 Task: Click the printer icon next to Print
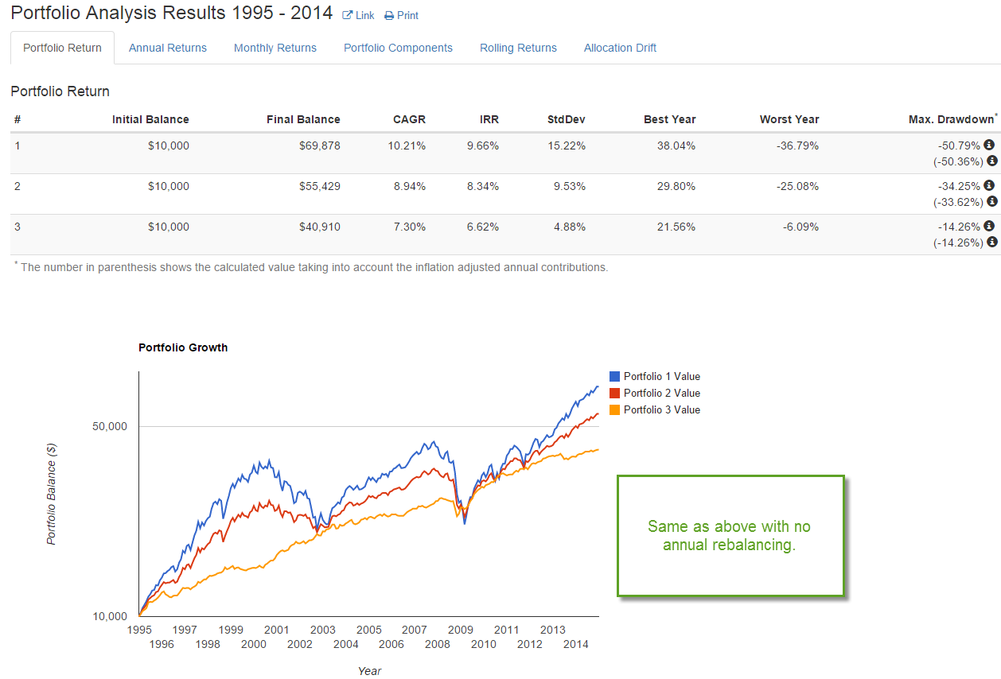(x=389, y=16)
